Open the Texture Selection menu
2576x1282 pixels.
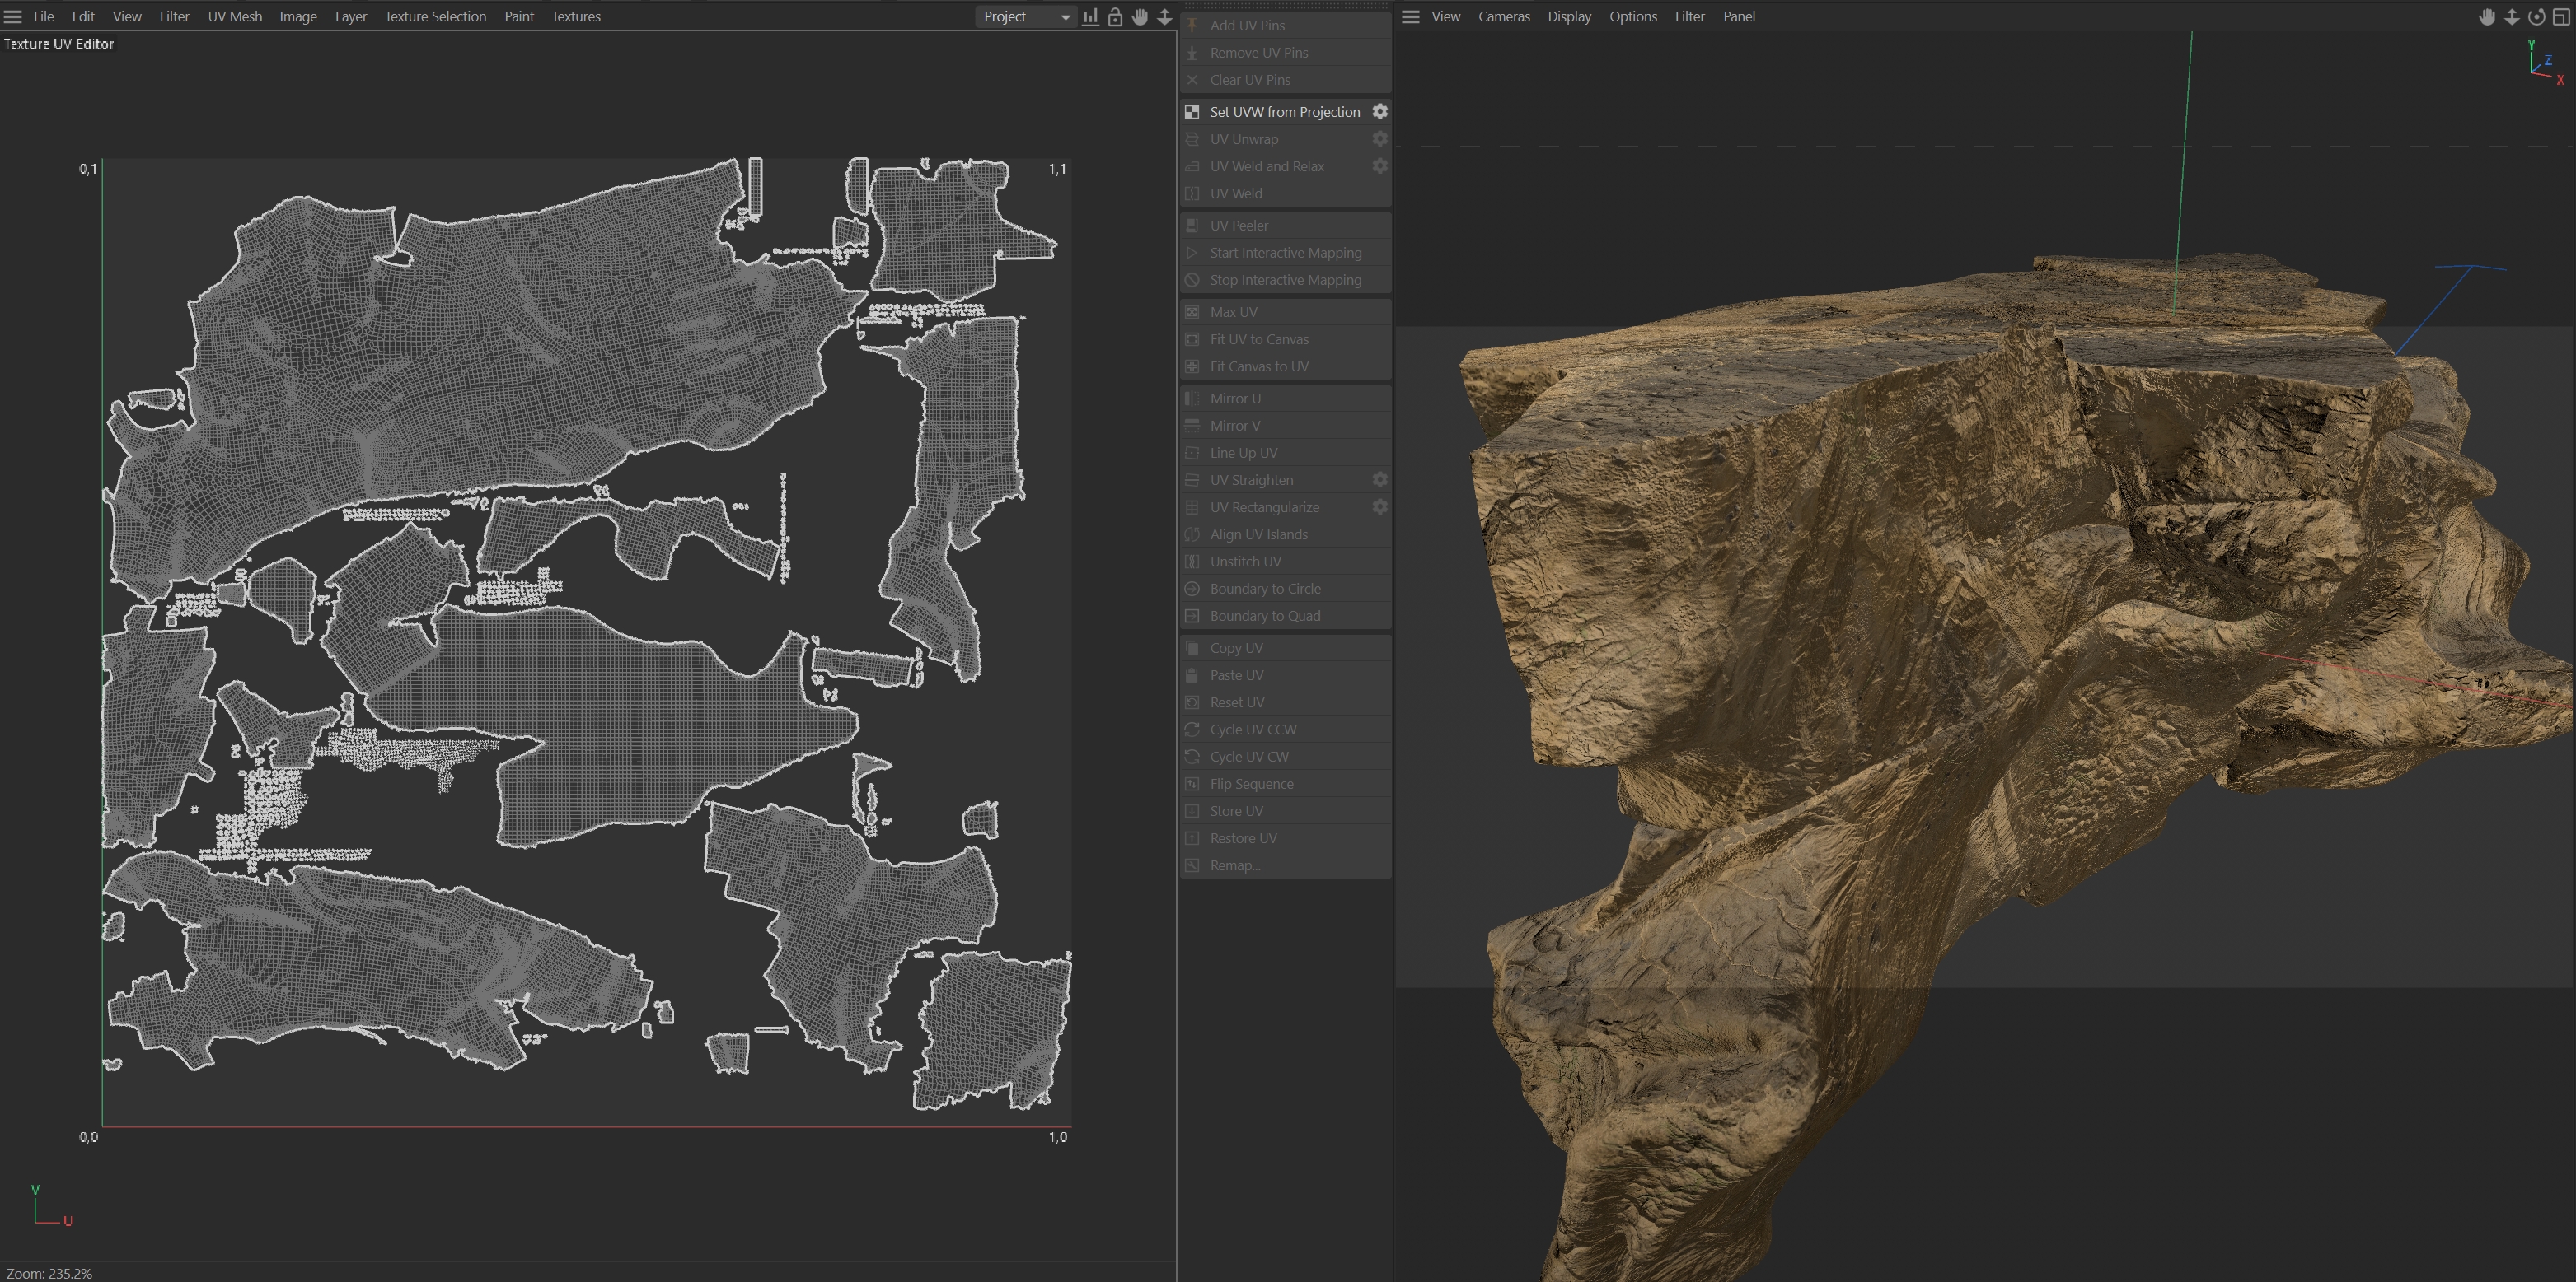click(x=435, y=16)
